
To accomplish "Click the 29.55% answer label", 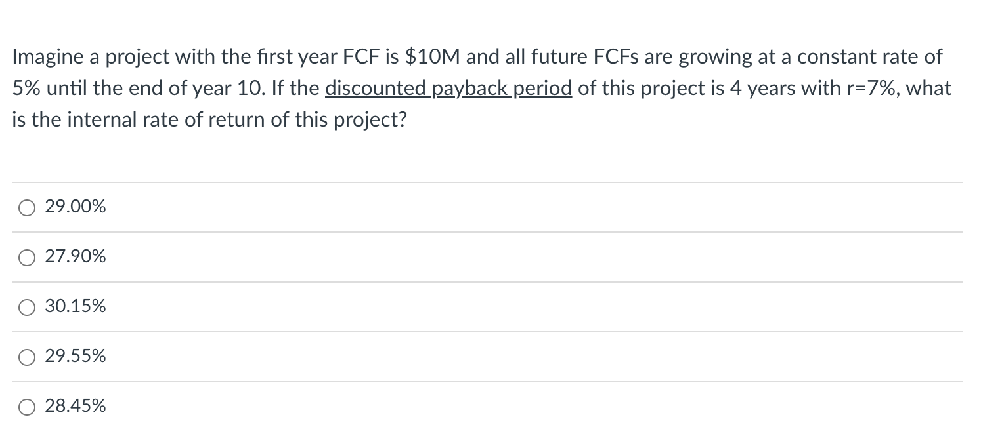I will pyautogui.click(x=74, y=355).
